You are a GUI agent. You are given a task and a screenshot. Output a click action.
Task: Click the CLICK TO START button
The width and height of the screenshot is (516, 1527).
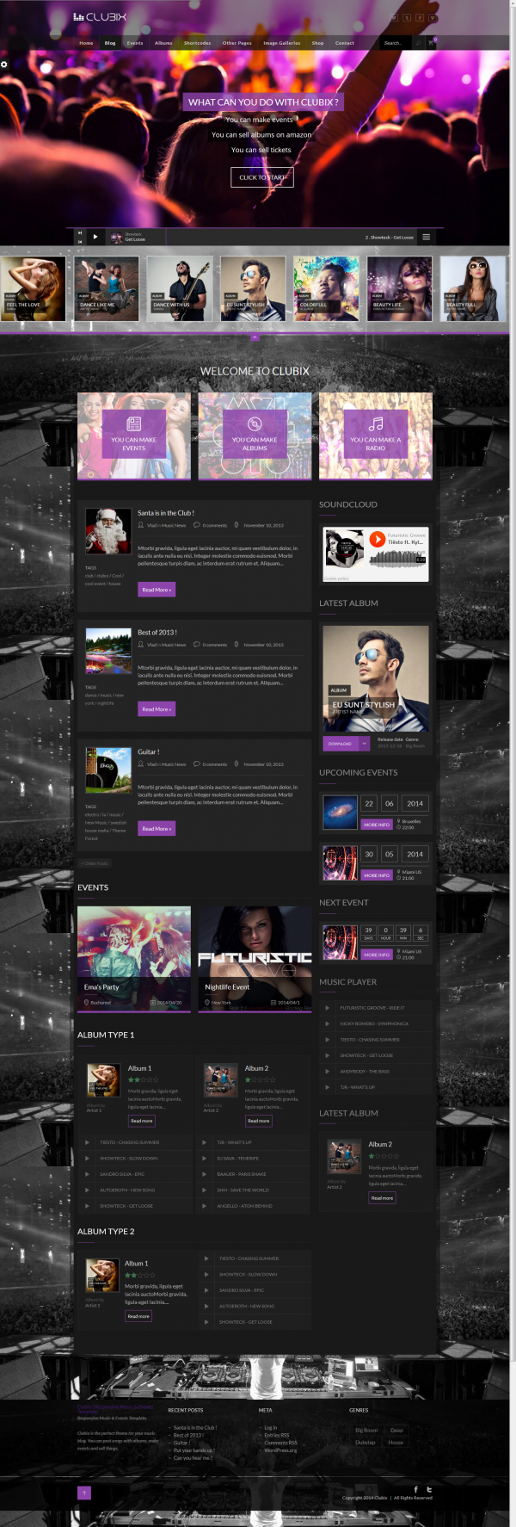(x=262, y=177)
